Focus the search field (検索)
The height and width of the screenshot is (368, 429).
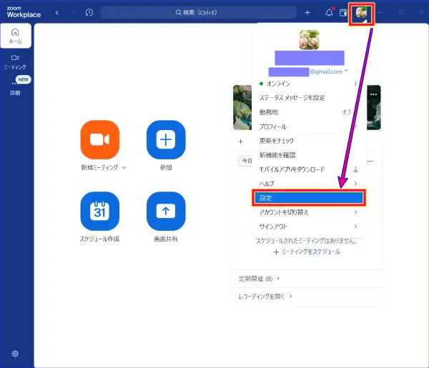pyautogui.click(x=198, y=13)
